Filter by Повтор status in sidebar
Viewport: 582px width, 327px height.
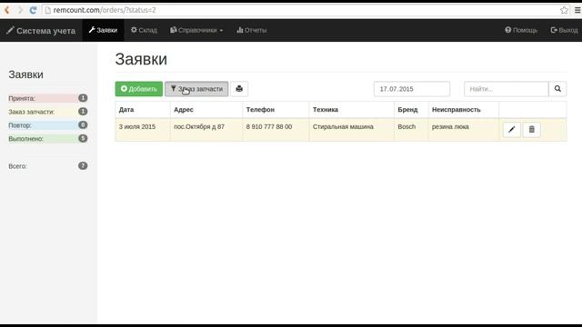pyautogui.click(x=47, y=125)
